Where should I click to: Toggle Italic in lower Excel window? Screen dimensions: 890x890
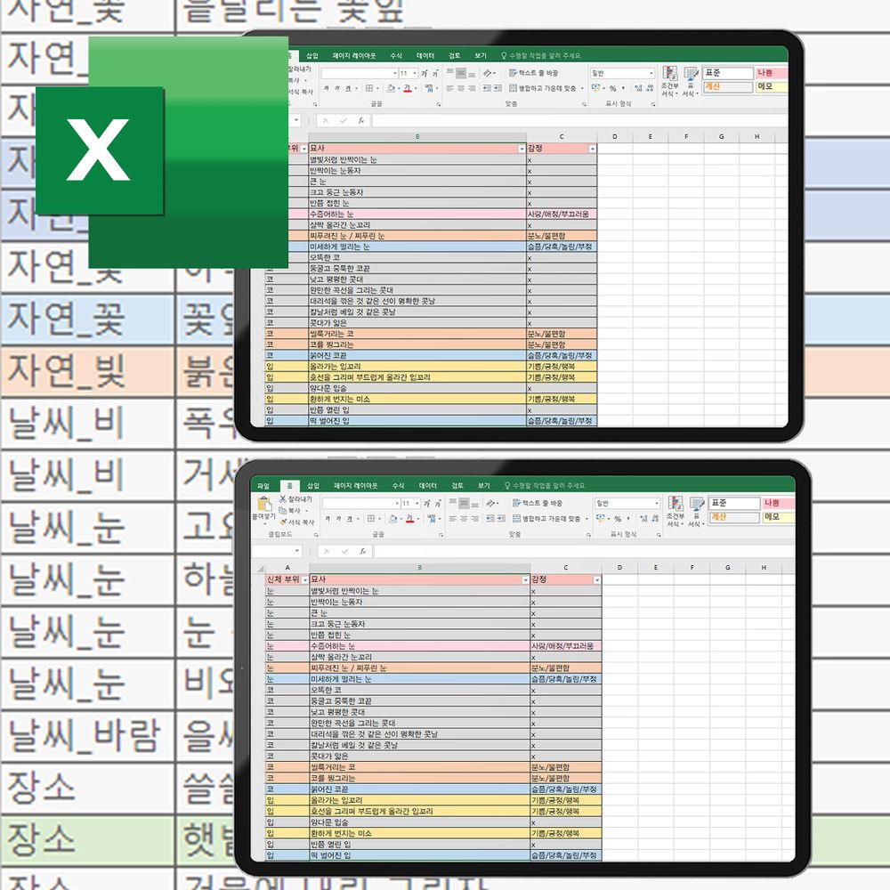coord(338,519)
